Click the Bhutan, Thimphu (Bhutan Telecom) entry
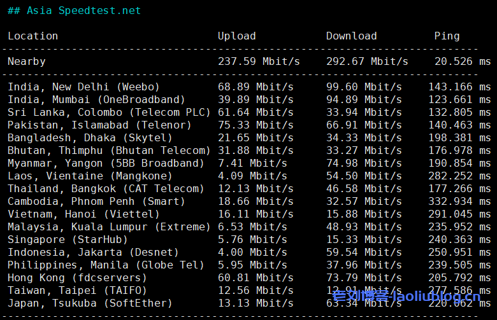 click(109, 151)
